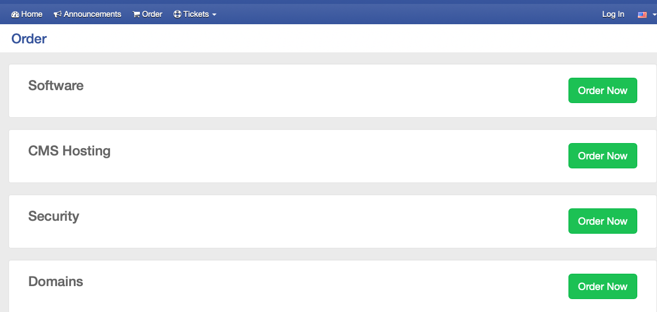This screenshot has width=657, height=312.
Task: Order Now for Software
Action: pyautogui.click(x=602, y=90)
